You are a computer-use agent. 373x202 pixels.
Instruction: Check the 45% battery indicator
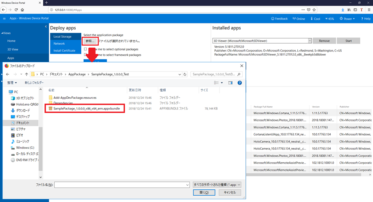click(330, 19)
